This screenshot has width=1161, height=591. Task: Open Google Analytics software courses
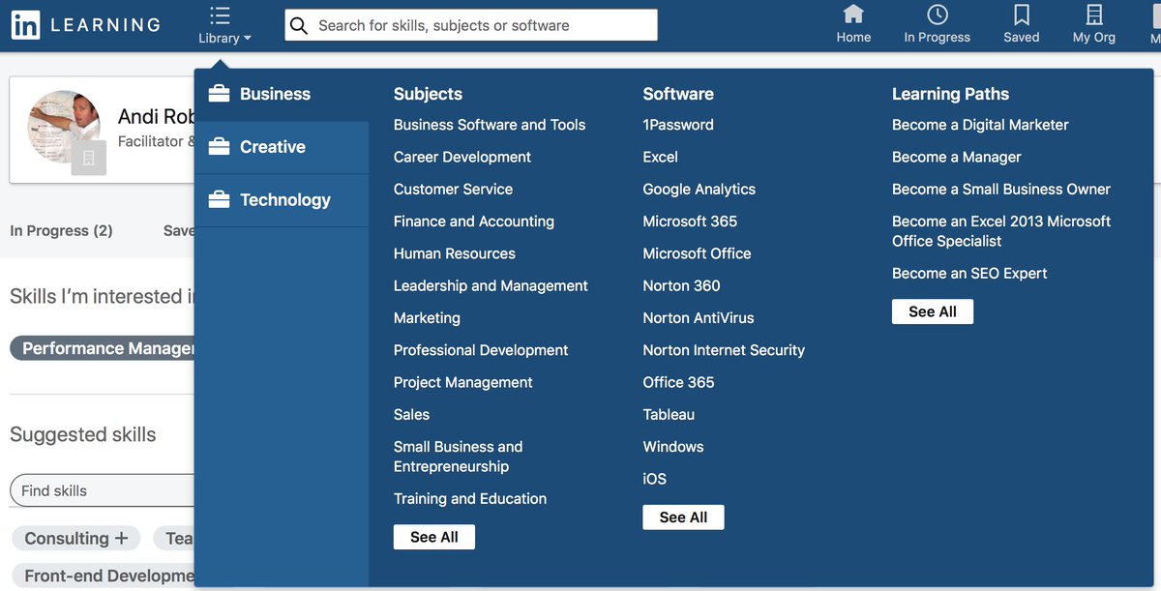point(700,190)
